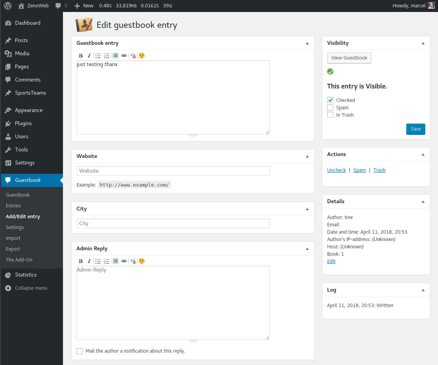This screenshot has height=365, width=438.
Task: Collapse the Website panel
Action: point(307,156)
